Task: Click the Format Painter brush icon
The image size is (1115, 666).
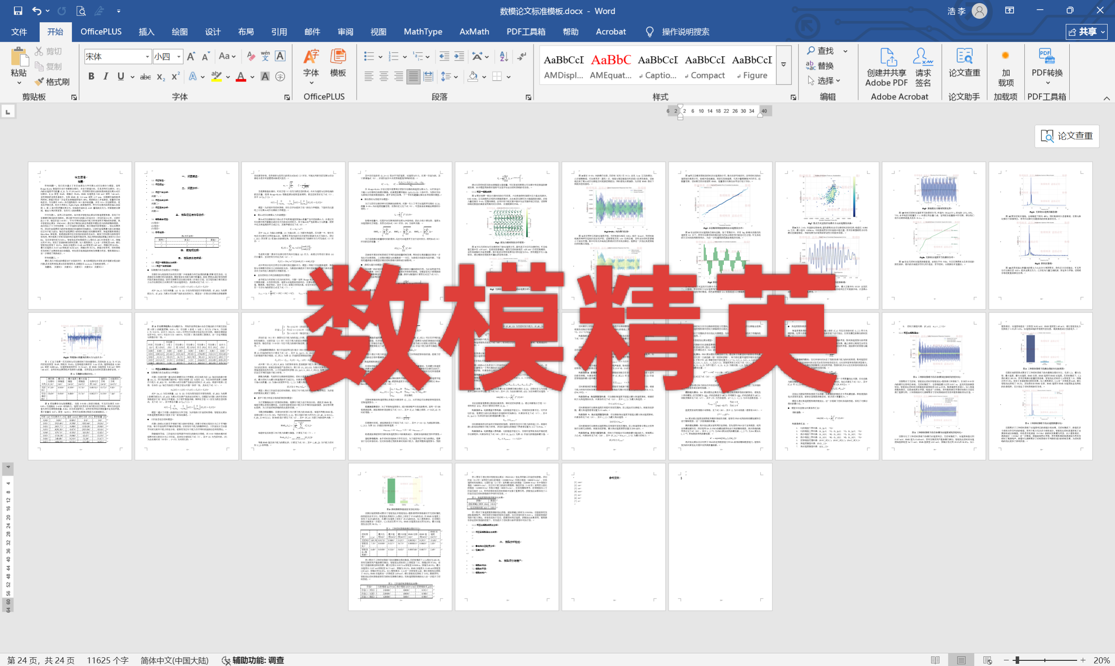Action: click(x=40, y=82)
